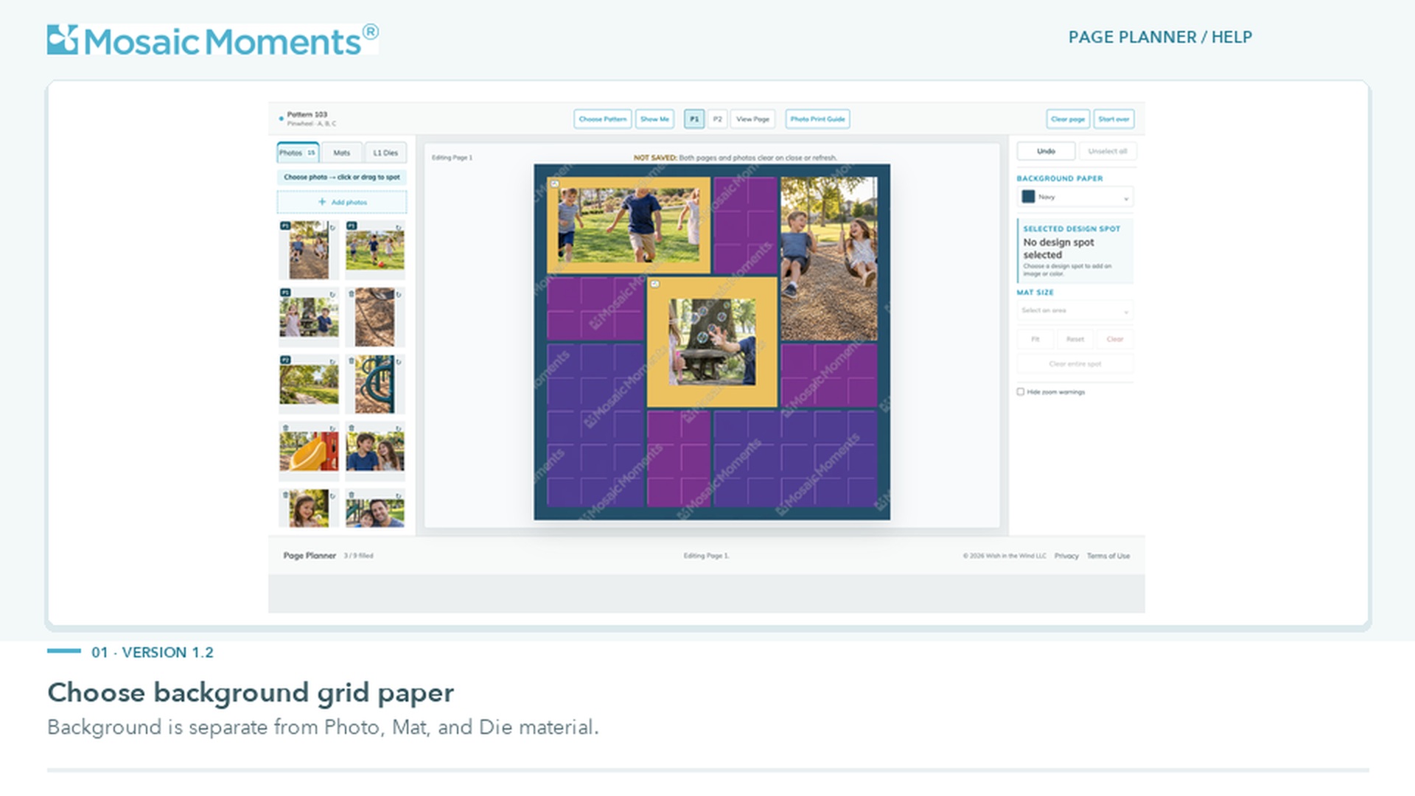This screenshot has height=796, width=1415.
Task: Delete the smiling girl portrait photo
Action: [285, 495]
